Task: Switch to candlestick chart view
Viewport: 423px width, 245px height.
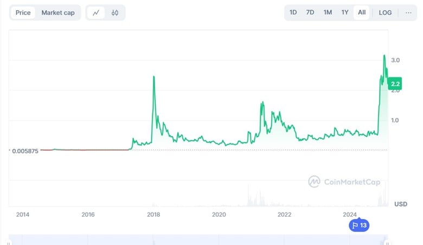Action: pos(115,12)
